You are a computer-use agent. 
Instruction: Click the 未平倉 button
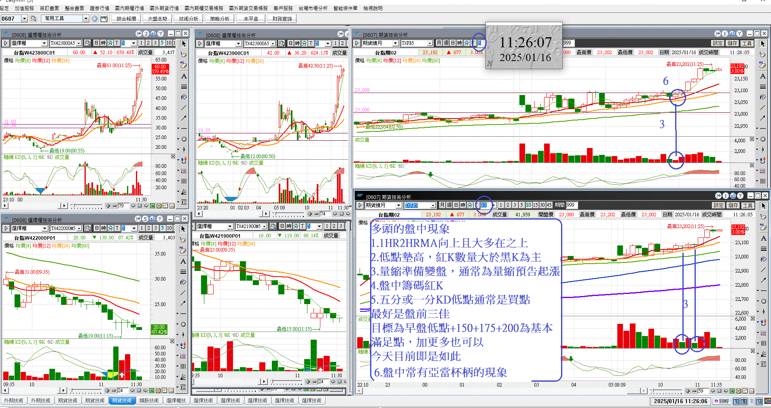click(x=251, y=19)
